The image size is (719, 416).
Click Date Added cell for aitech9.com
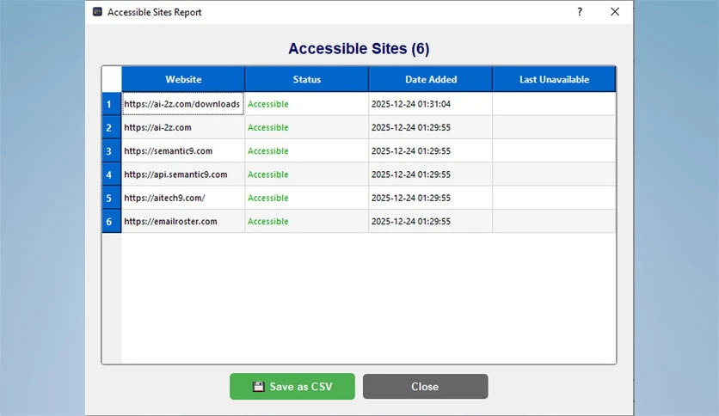pyautogui.click(x=431, y=198)
